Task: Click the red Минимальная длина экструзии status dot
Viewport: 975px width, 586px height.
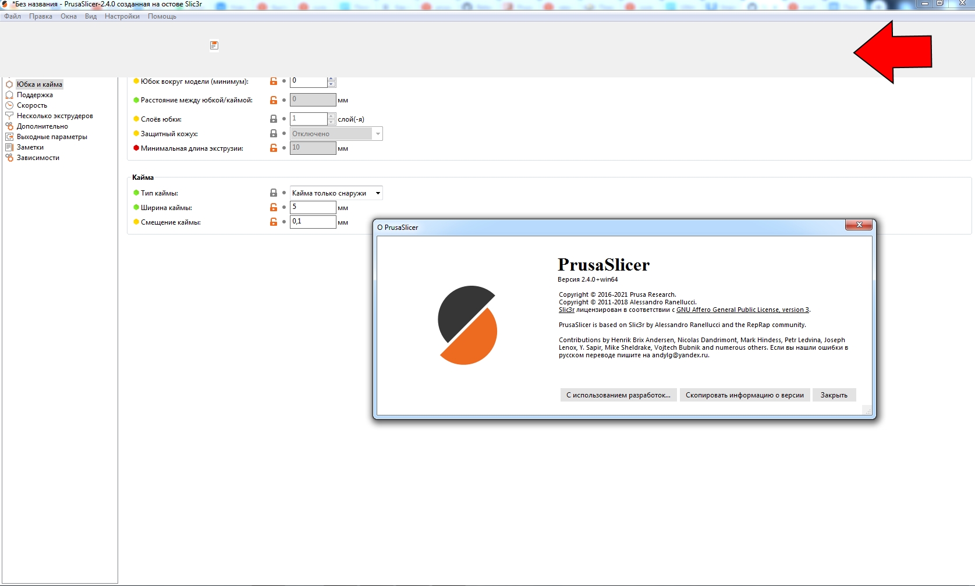Action: 135,148
